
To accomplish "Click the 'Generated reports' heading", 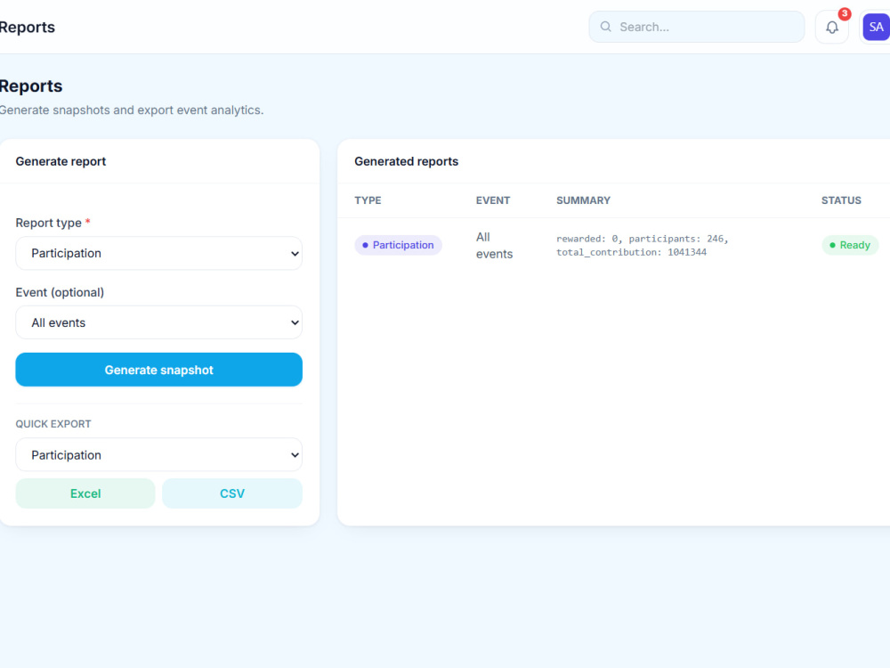I will tap(407, 161).
